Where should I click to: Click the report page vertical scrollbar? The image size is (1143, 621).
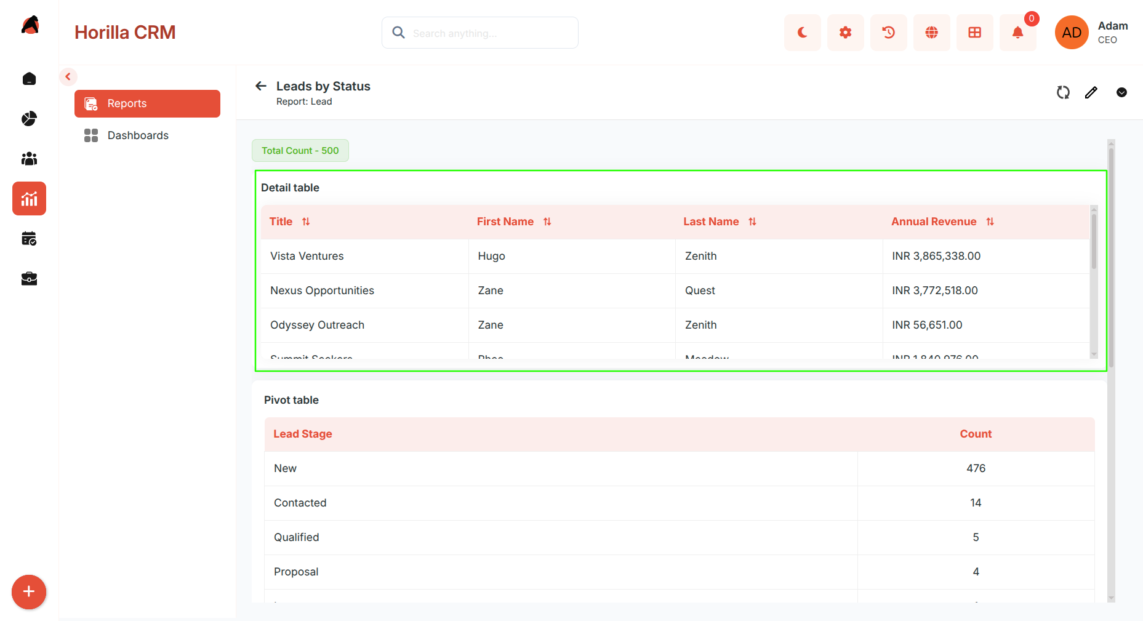coord(1111,371)
